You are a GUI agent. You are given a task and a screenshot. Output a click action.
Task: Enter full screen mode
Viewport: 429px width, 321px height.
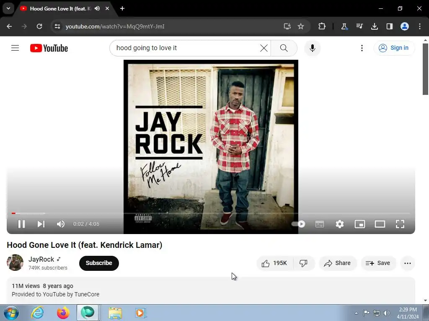(x=400, y=224)
